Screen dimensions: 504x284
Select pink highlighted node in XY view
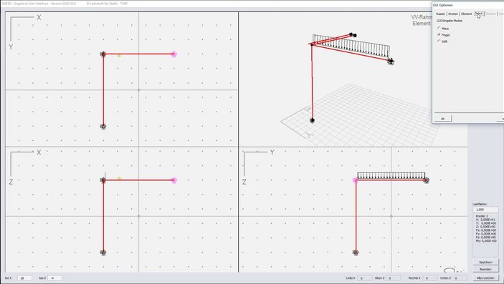tap(174, 54)
